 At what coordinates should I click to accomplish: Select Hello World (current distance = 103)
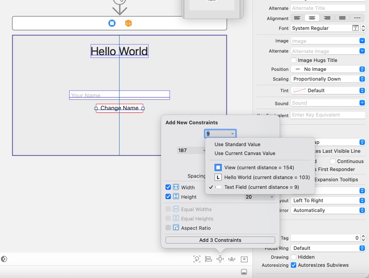[267, 177]
